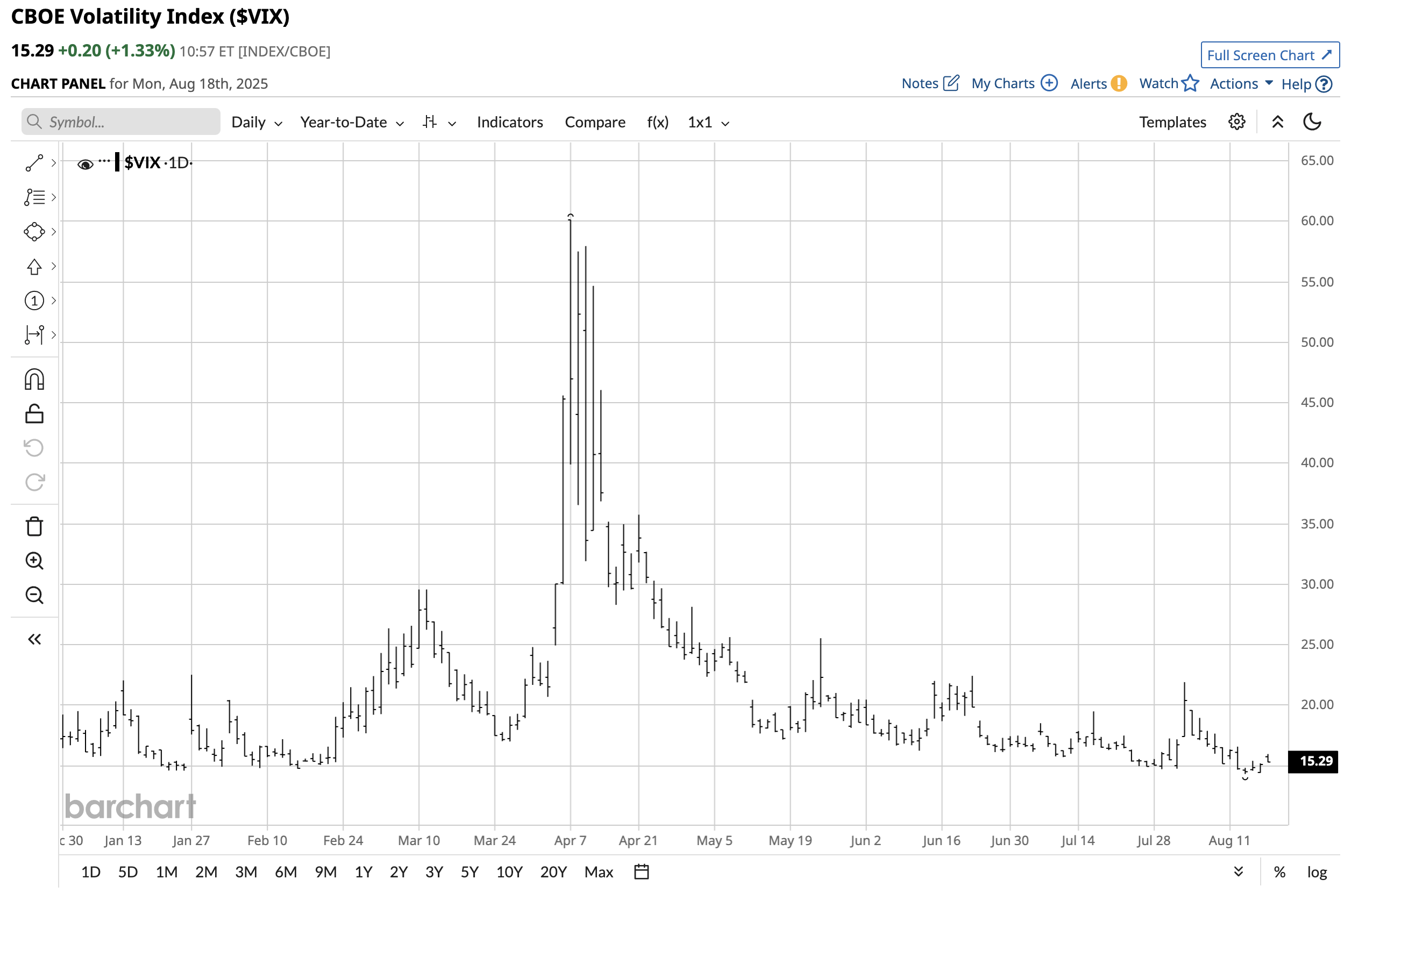Expand the trend line tool submenu arrow
Screen dimensions: 1408x958
click(x=53, y=163)
